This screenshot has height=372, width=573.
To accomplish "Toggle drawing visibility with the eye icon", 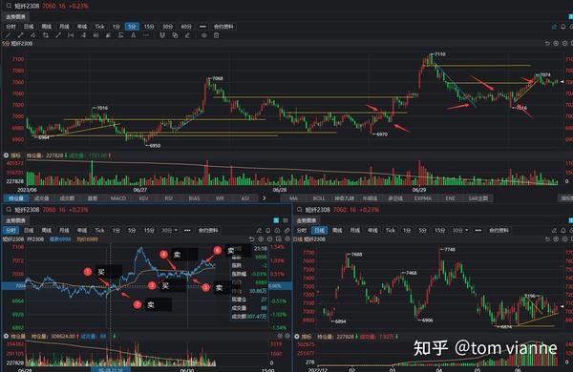I will tap(204, 35).
